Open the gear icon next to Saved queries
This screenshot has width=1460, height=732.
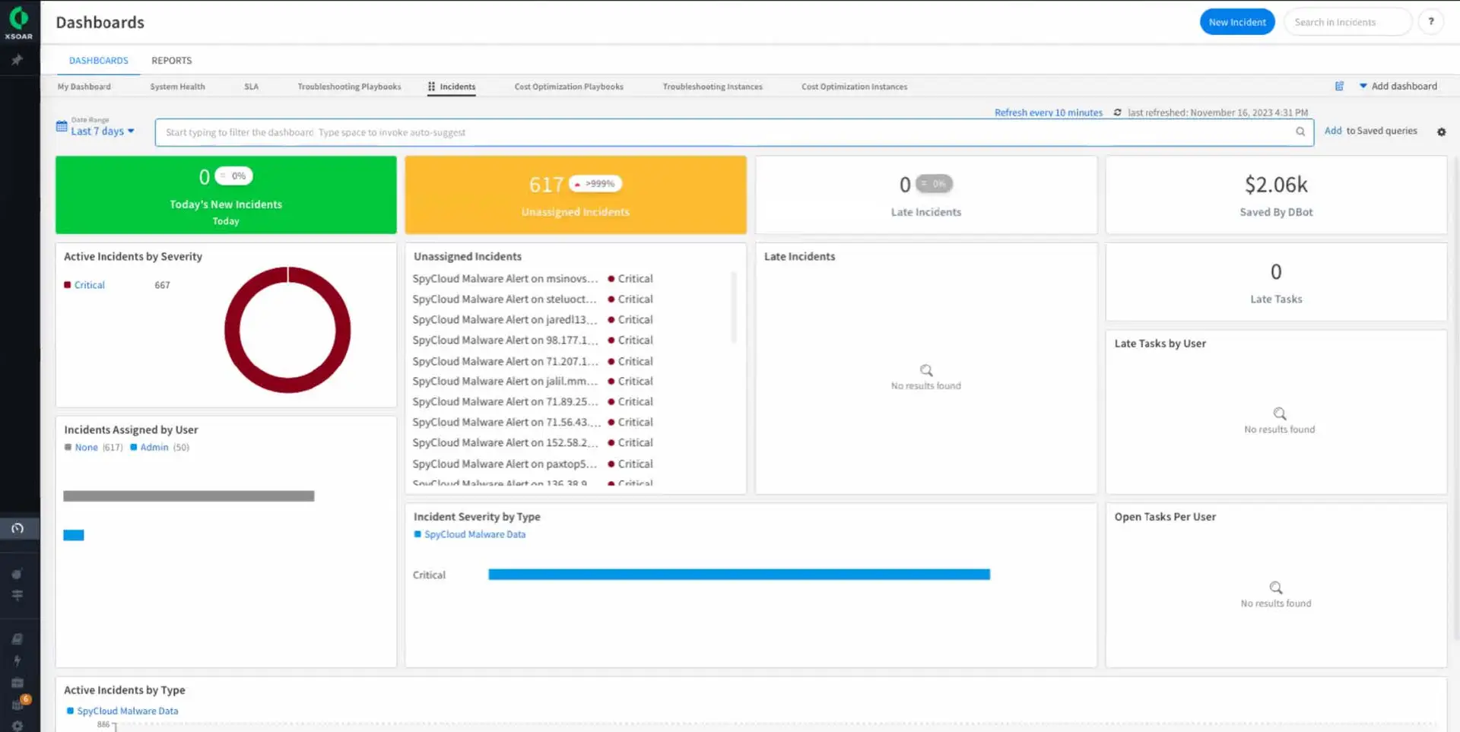[1441, 132]
